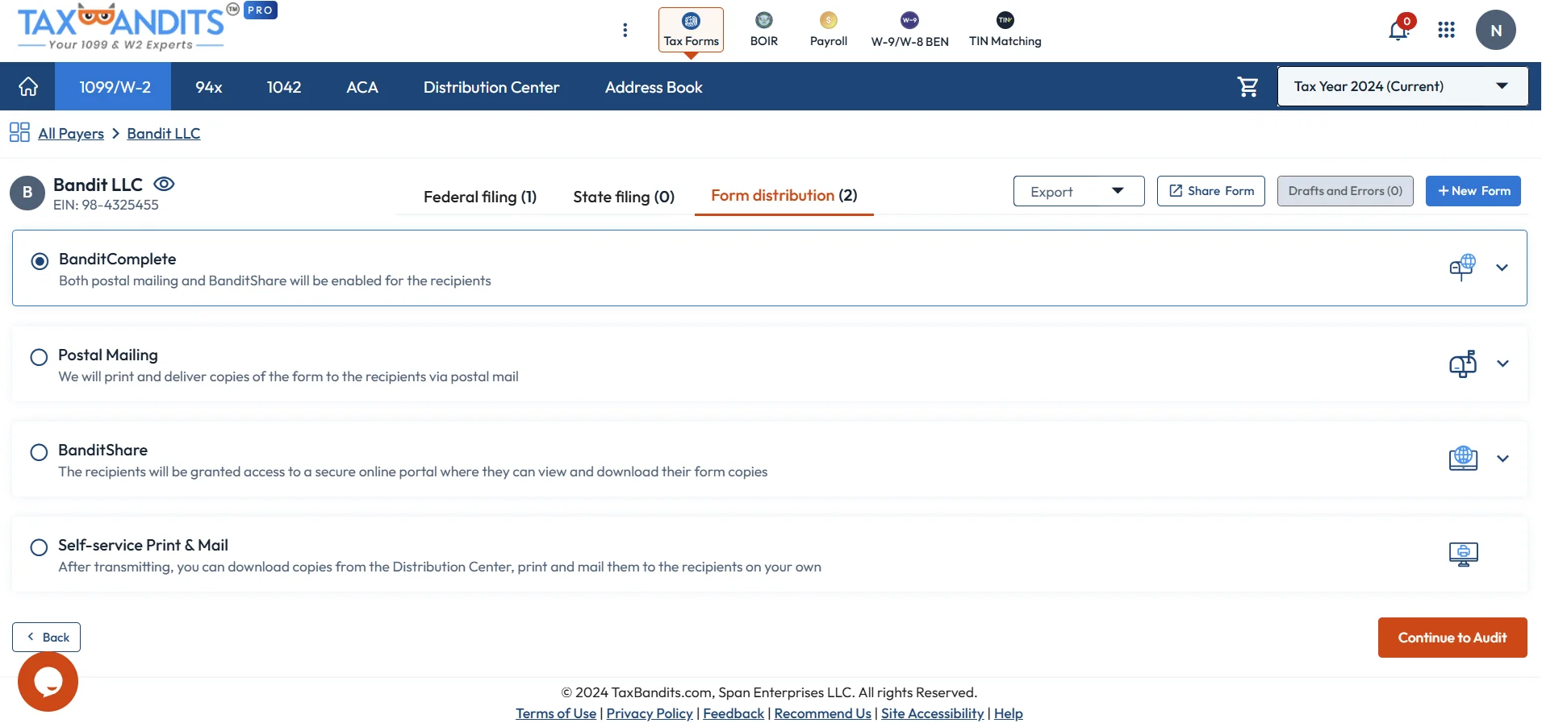Open All Payers breadcrumb link

(x=71, y=133)
